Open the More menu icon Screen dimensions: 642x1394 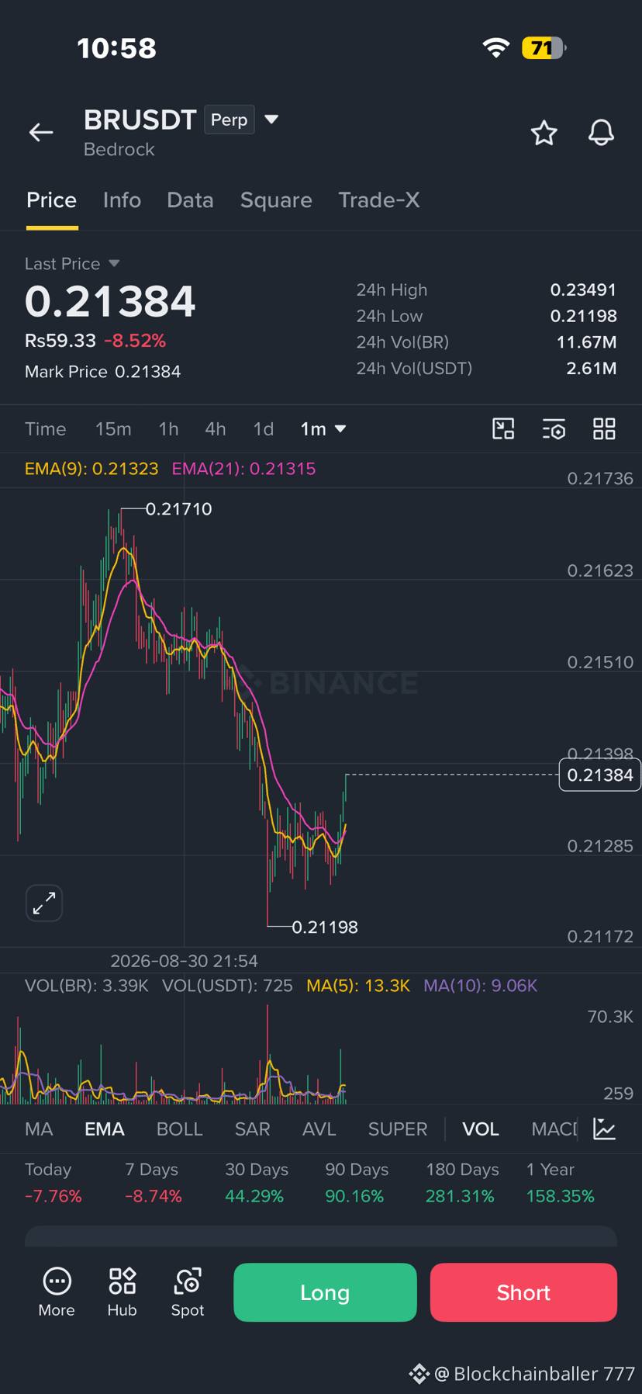coord(57,1292)
